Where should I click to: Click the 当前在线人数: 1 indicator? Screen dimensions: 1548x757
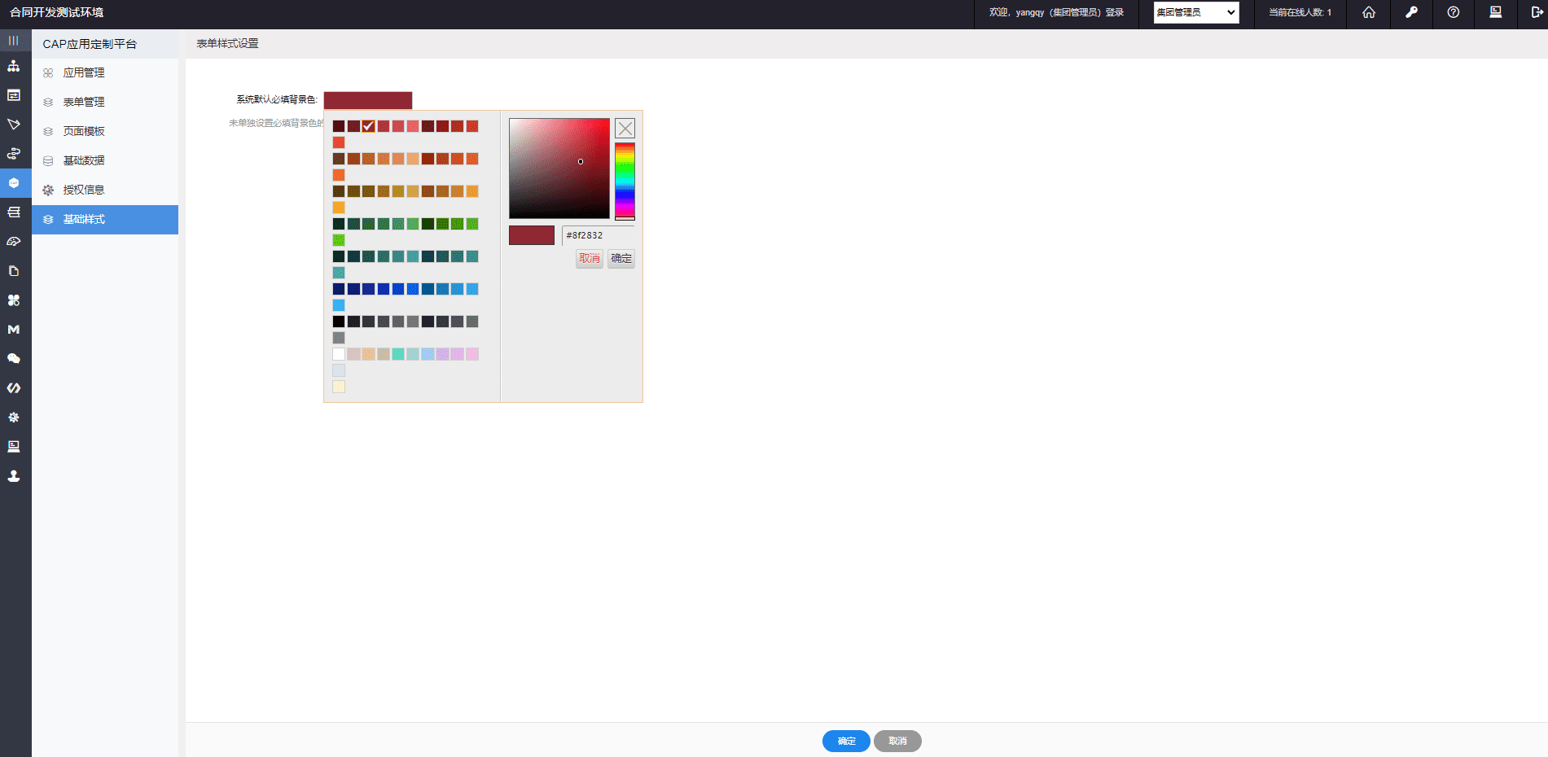coord(1300,12)
